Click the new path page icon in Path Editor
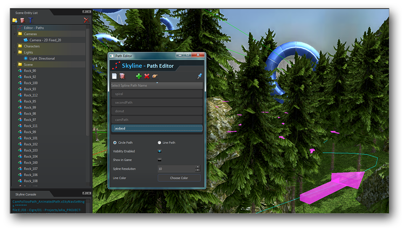The height and width of the screenshot is (231, 405). tap(114, 76)
